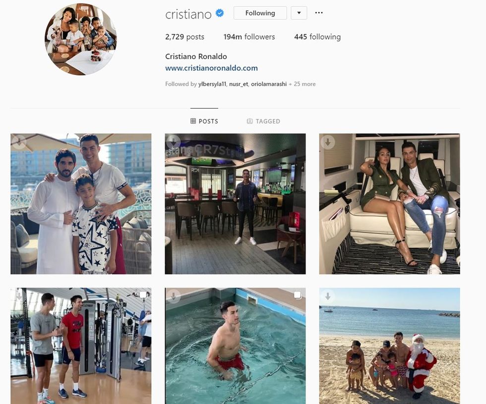Expand the suggested accounts dropdown arrow
Viewport: 486px width, 404px height.
[299, 13]
